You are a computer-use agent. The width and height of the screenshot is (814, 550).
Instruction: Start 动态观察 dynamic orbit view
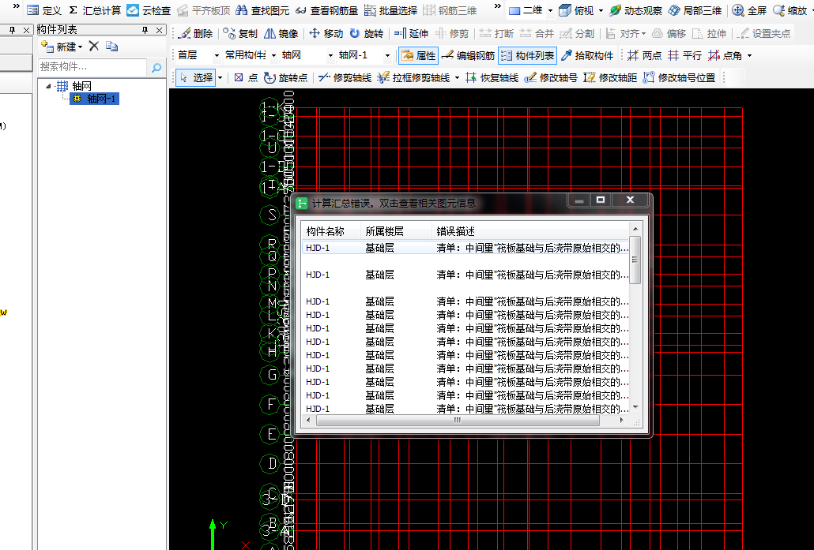(636, 10)
